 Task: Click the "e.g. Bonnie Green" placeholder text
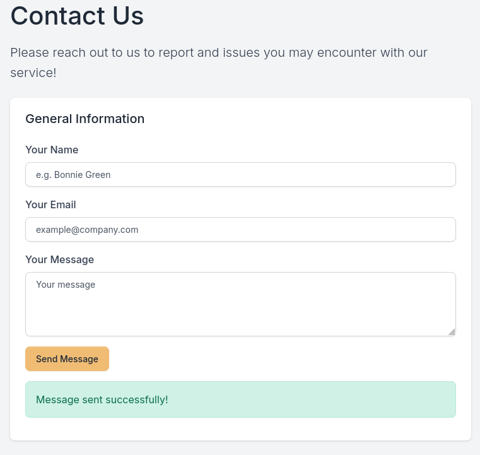(73, 175)
